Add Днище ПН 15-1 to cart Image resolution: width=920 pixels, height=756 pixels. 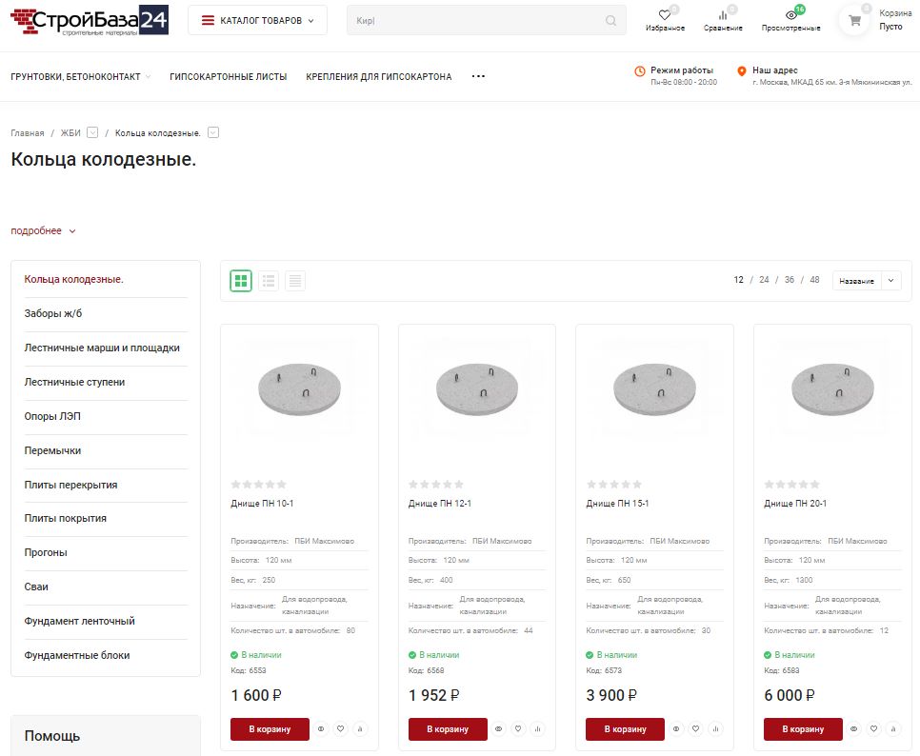click(625, 729)
